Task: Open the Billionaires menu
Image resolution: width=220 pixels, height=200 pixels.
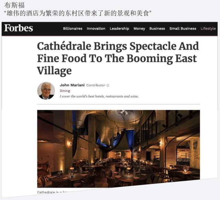Action: pyautogui.click(x=73, y=28)
